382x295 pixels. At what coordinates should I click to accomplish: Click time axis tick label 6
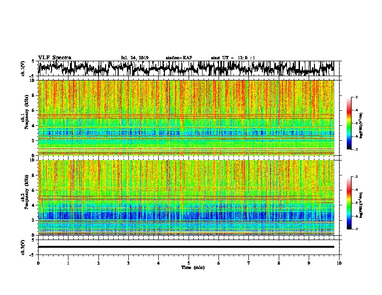click(219, 263)
